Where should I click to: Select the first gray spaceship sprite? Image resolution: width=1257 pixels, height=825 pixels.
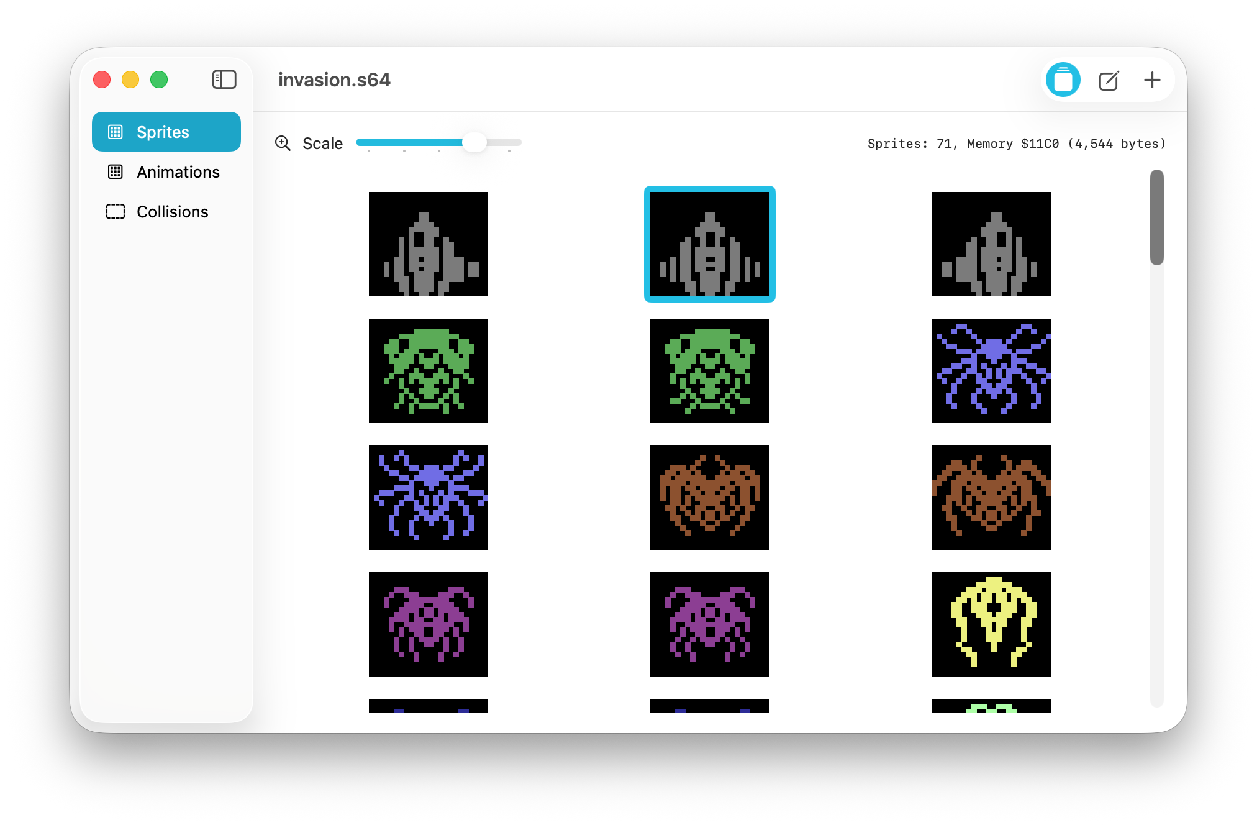(429, 244)
